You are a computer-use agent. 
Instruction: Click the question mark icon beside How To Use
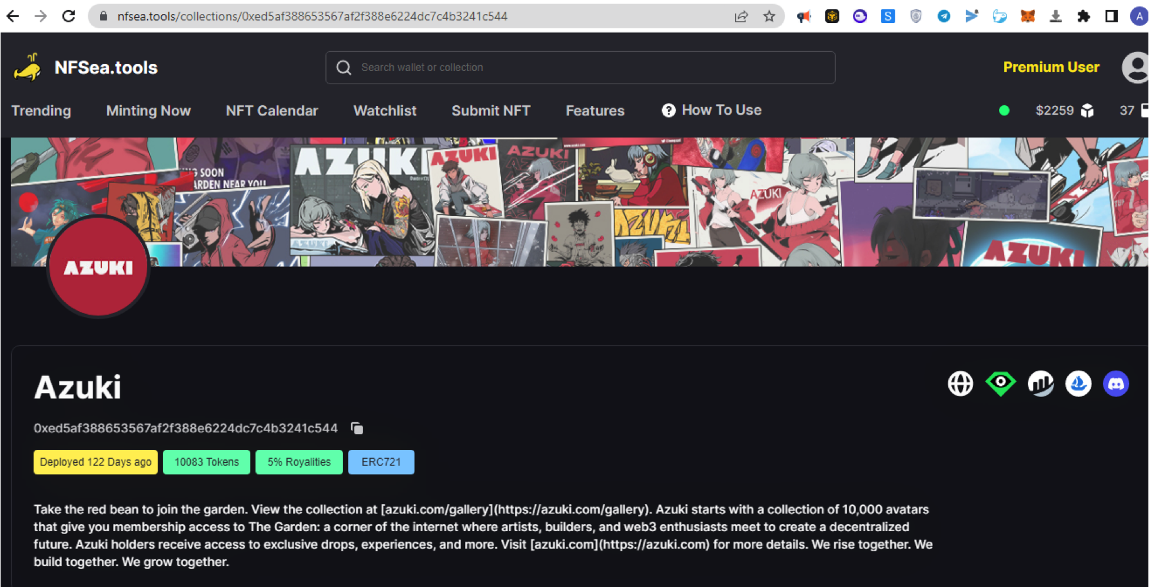(x=669, y=111)
